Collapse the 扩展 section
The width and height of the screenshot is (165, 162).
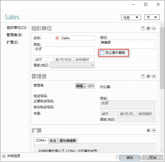click(x=154, y=130)
